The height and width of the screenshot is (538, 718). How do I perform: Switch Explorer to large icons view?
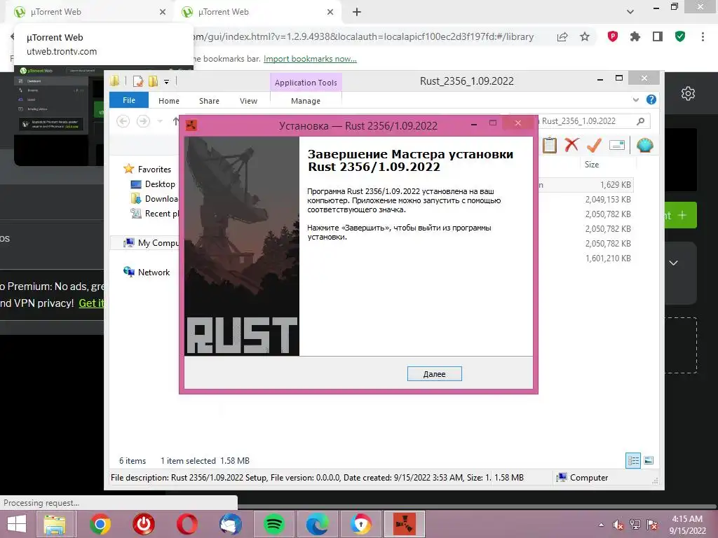tap(649, 461)
